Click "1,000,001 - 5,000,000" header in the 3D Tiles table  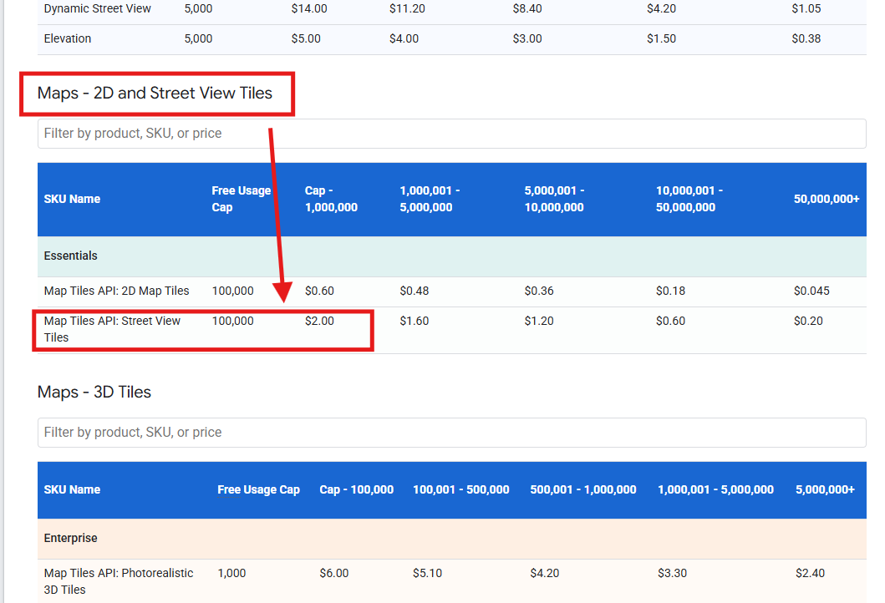(x=715, y=489)
